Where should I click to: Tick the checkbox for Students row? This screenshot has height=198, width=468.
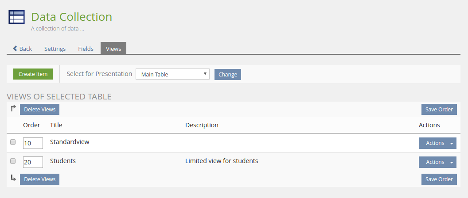point(13,161)
